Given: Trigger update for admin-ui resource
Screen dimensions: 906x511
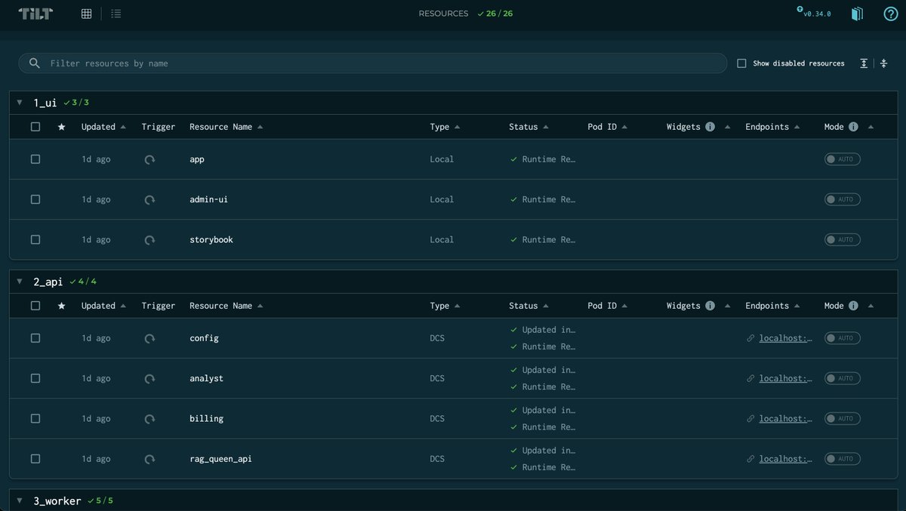Looking at the screenshot, I should [x=149, y=199].
